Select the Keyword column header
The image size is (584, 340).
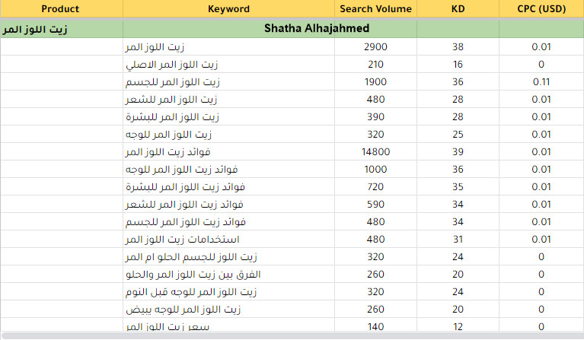pyautogui.click(x=228, y=9)
